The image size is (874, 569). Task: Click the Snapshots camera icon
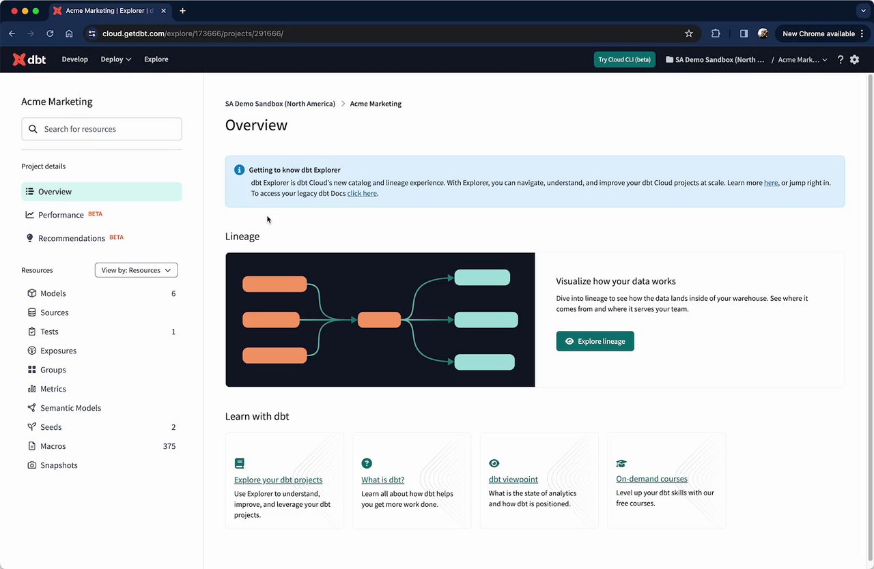[31, 465]
